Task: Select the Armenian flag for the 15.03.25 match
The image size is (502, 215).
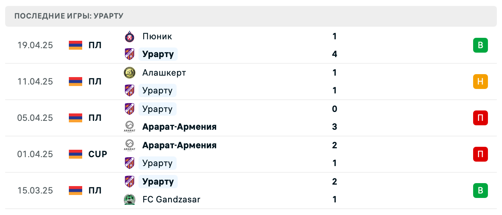Action: (75, 191)
